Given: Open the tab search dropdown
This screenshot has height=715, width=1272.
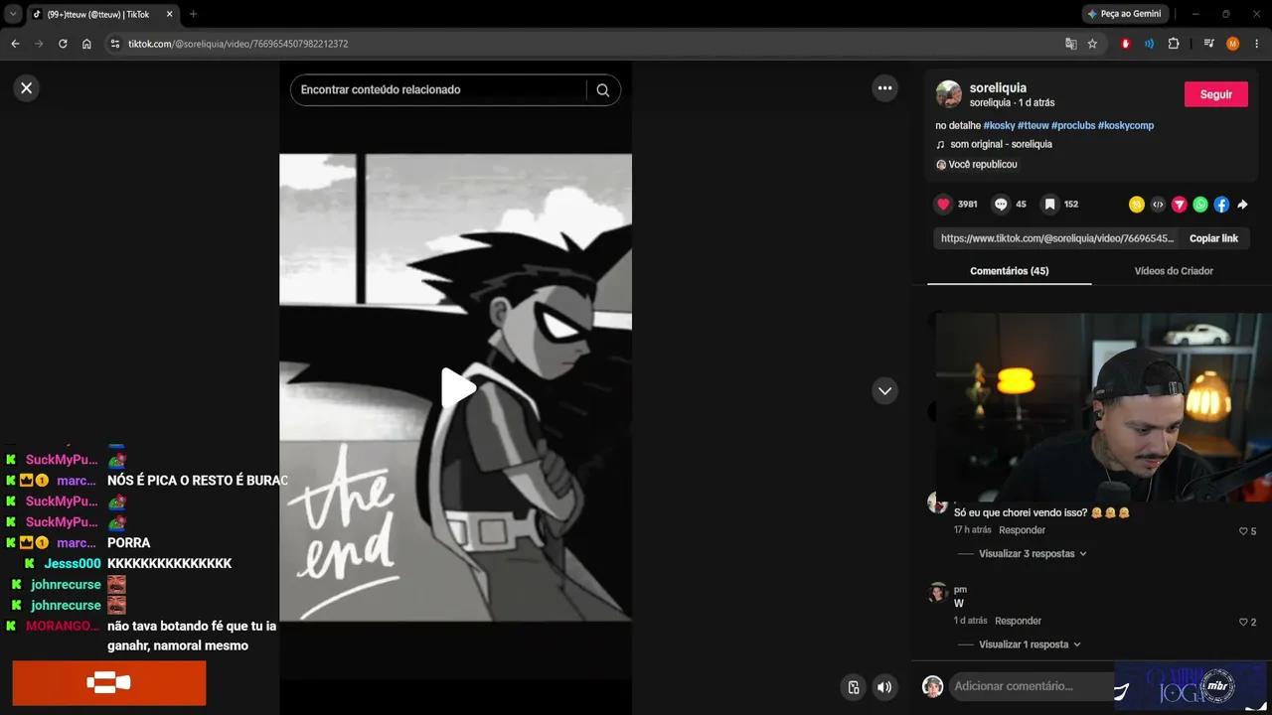Looking at the screenshot, I should click(x=13, y=14).
